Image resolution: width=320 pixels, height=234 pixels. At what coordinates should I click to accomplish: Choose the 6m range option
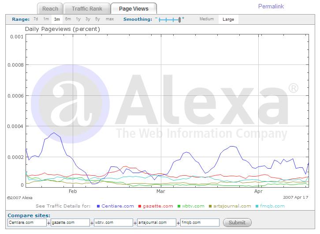click(x=68, y=19)
